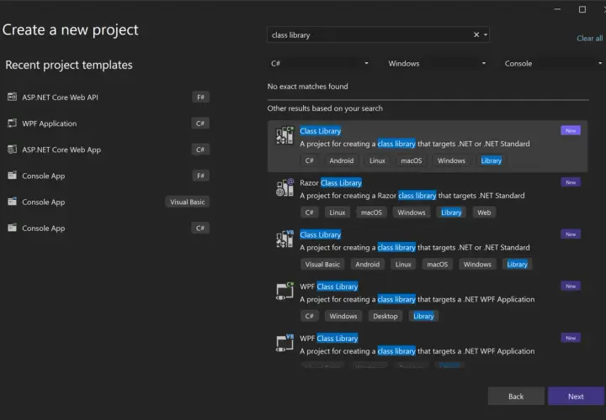The height and width of the screenshot is (420, 606).
Task: Click the C# Console App recent template icon
Action: click(x=13, y=228)
